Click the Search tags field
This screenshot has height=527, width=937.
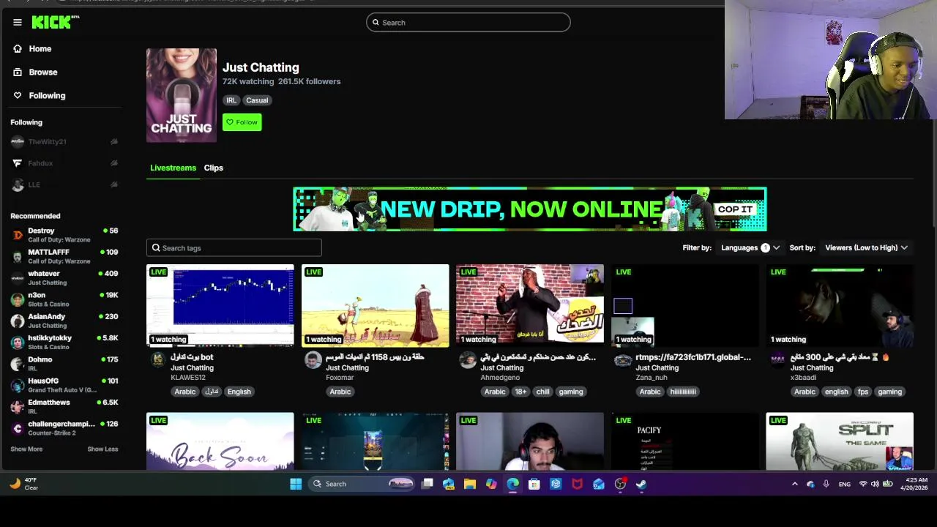pyautogui.click(x=234, y=248)
